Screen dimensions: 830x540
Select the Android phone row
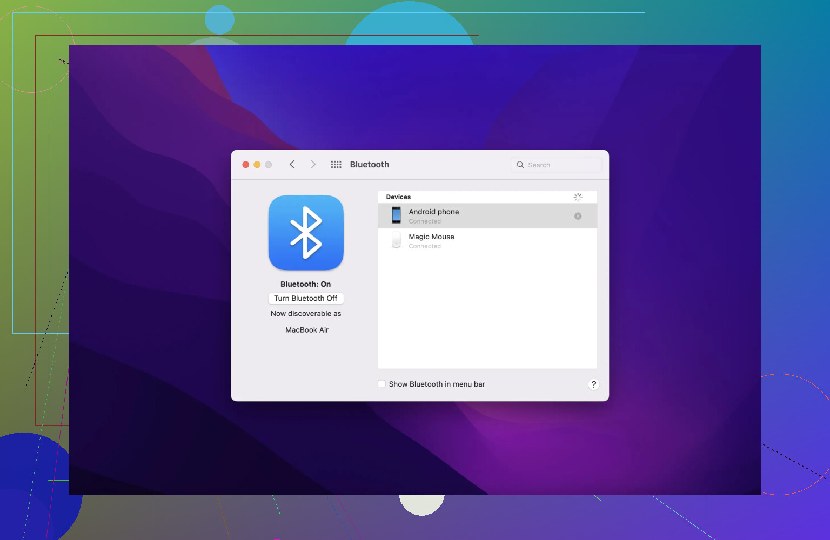point(487,216)
